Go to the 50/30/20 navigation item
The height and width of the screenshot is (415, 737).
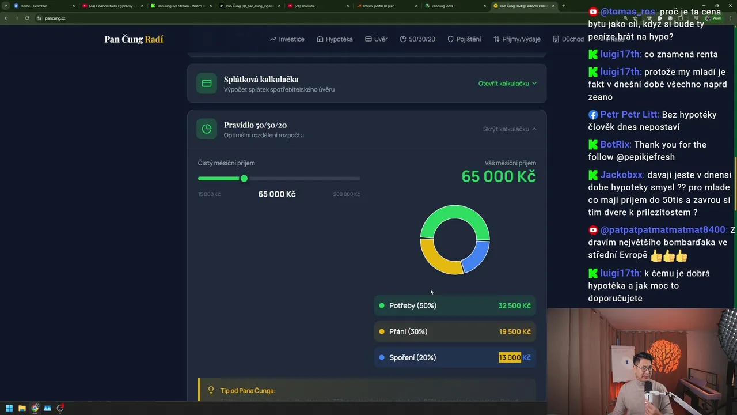417,39
